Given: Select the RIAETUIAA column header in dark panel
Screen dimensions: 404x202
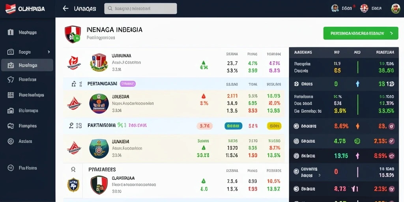Looking at the screenshot, I should (x=385, y=52).
